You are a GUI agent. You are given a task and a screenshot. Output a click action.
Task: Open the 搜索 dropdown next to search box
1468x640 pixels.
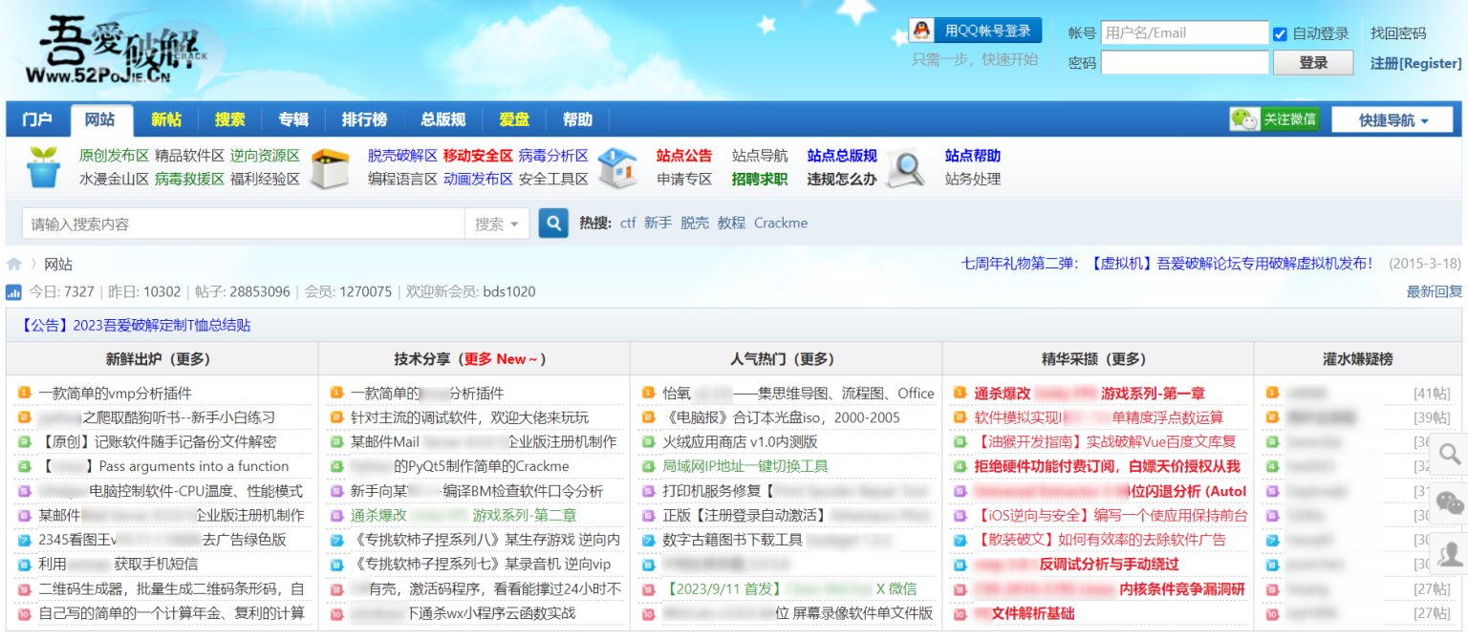click(497, 222)
